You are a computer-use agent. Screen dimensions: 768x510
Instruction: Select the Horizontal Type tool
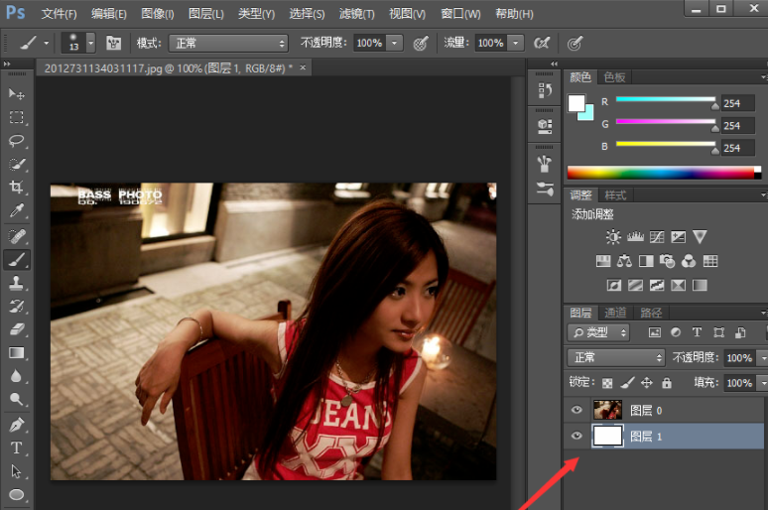click(17, 448)
